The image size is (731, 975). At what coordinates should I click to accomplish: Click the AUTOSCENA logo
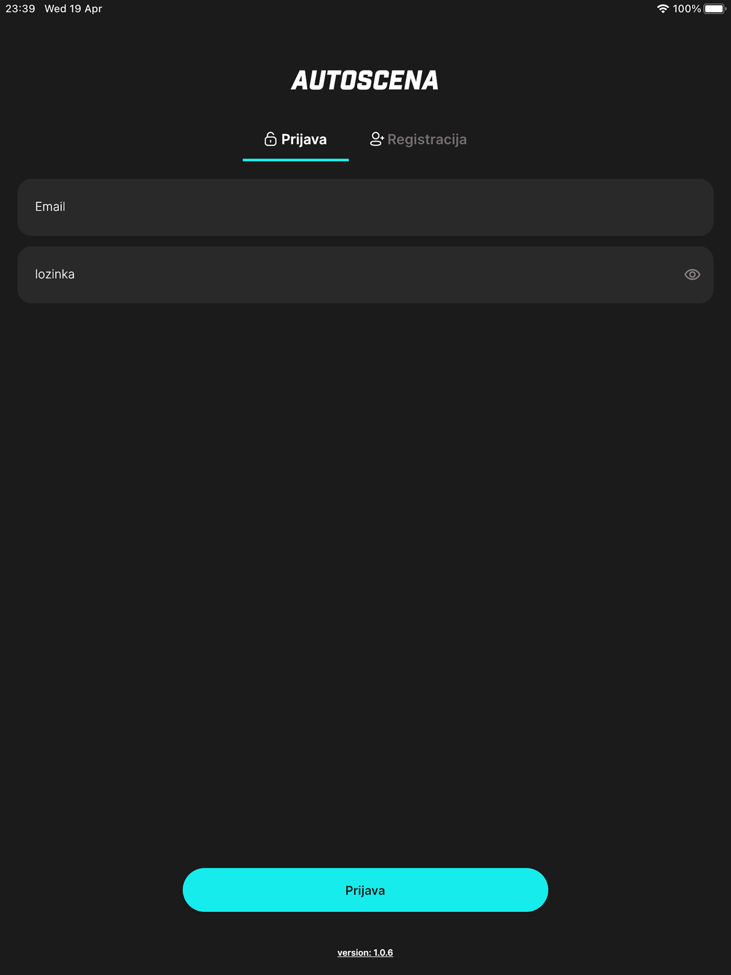coord(365,80)
